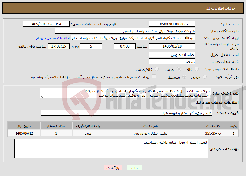246x176 pixels.
Task: Click the announcement date field 1405/03/12 - 13:26
Action: coord(46,24)
